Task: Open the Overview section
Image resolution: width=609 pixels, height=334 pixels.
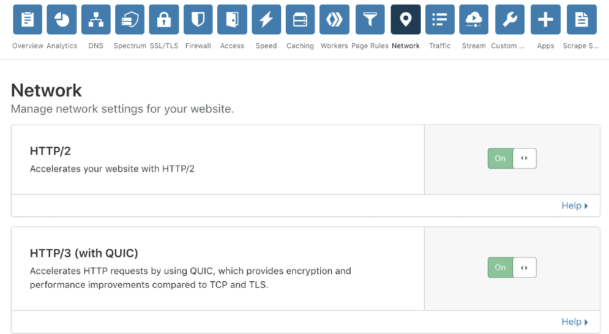Action: (x=27, y=19)
